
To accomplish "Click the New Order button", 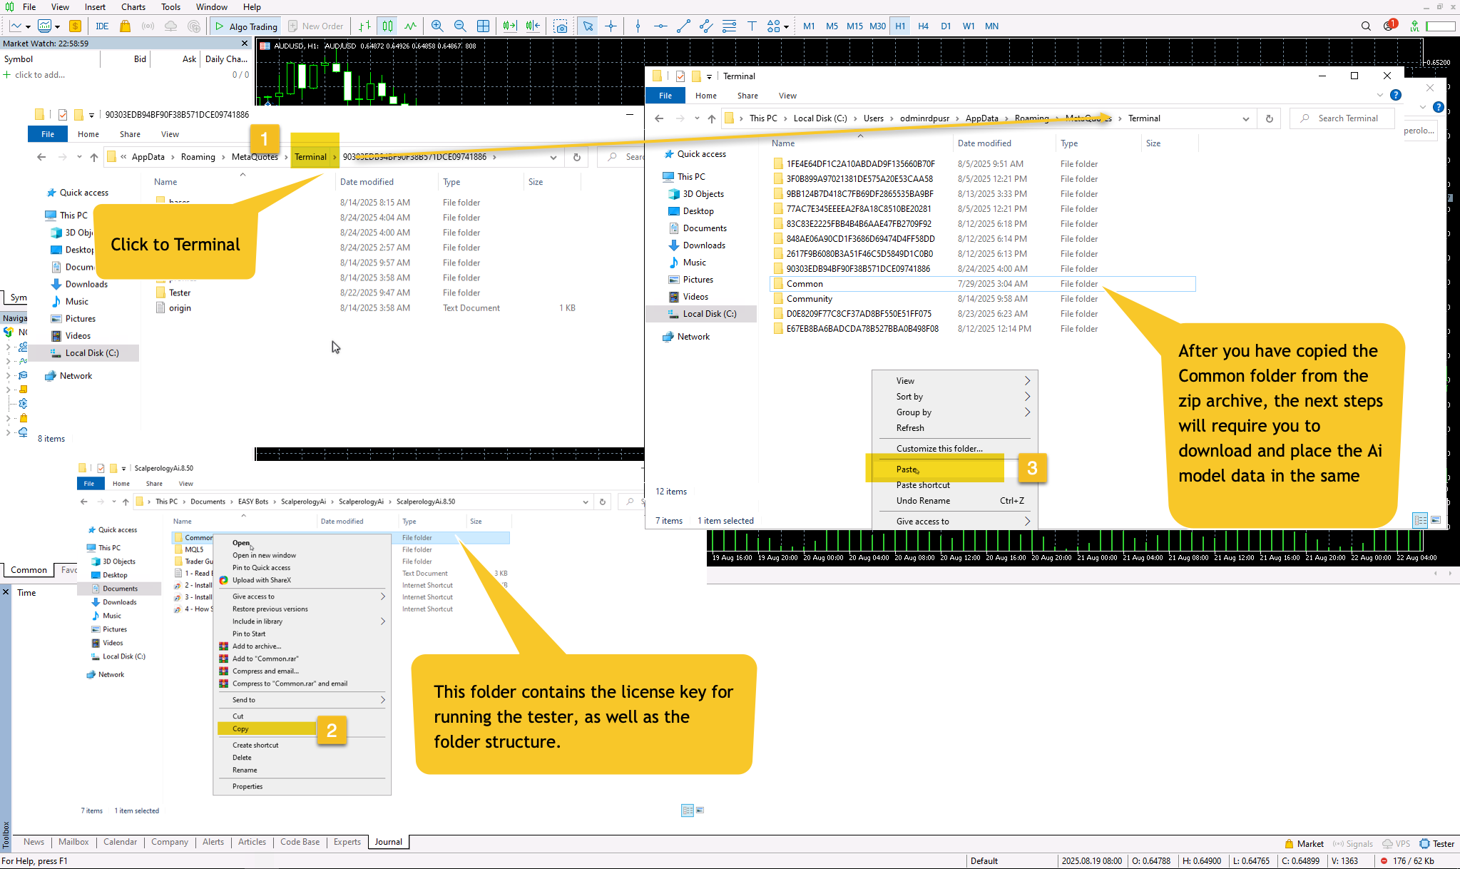I will point(315,26).
